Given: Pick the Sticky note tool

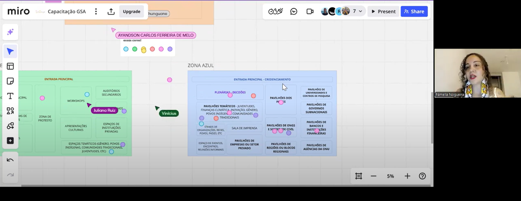Looking at the screenshot, I should click(x=10, y=81).
